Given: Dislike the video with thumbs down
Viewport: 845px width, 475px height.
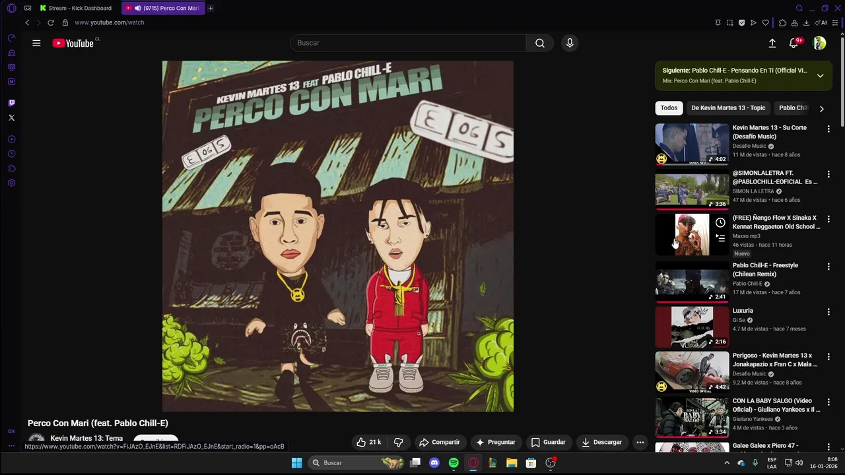Looking at the screenshot, I should point(398,442).
